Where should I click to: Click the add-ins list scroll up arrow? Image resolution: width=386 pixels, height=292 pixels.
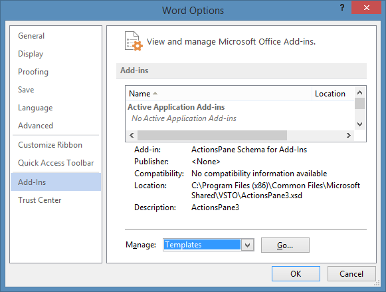coord(359,92)
